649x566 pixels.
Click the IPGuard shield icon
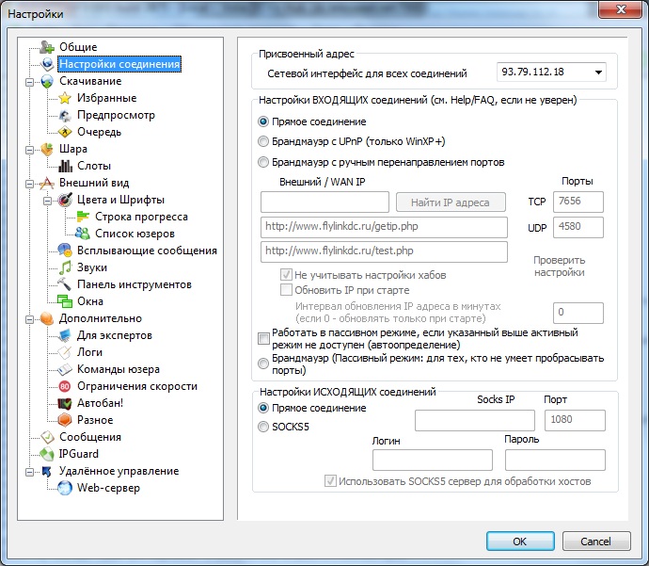pyautogui.click(x=48, y=454)
